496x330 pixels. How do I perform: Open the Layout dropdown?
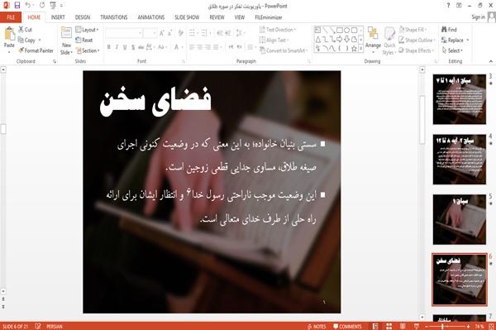(87, 30)
